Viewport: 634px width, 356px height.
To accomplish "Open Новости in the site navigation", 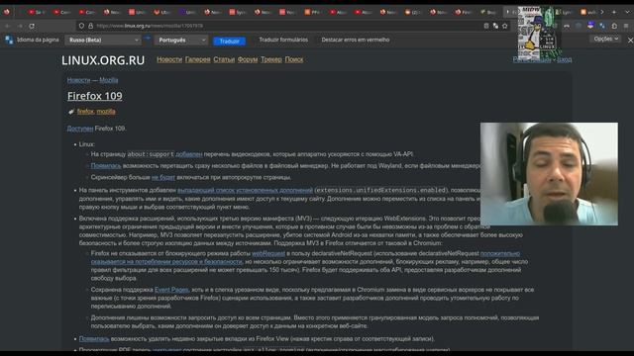I will pos(169,59).
